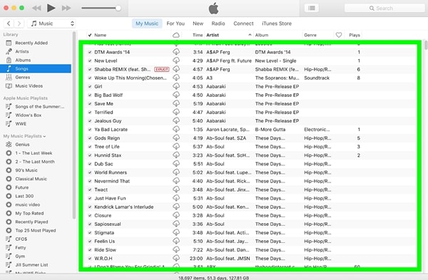This screenshot has width=428, height=280.
Task: Skip ahead with the fast-forward button
Action: (66, 8)
